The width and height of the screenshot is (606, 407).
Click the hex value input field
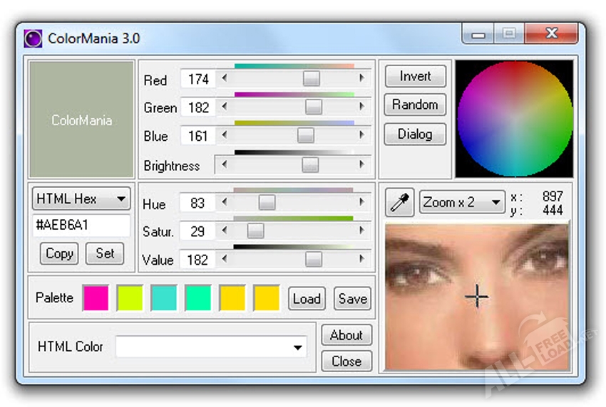click(x=81, y=226)
